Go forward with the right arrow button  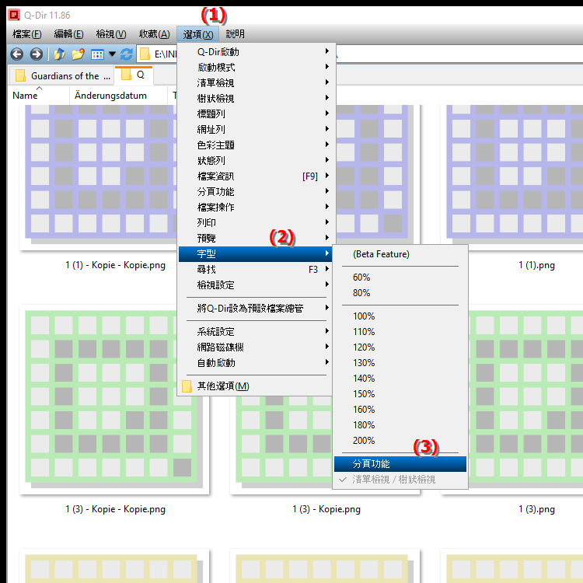tap(36, 54)
